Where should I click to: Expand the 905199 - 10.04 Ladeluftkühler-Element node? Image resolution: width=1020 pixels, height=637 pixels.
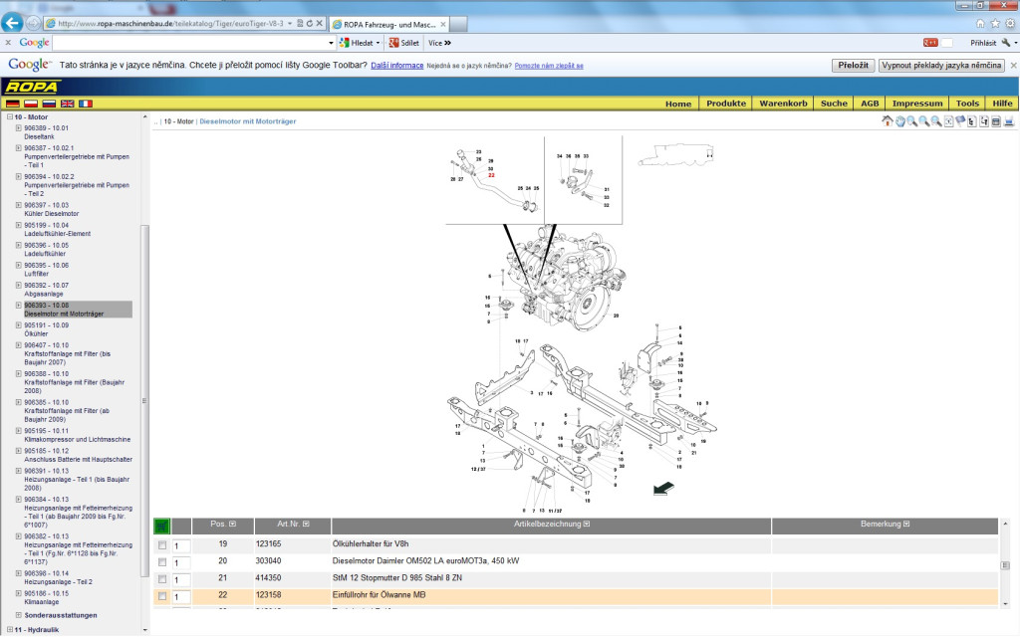(x=19, y=225)
